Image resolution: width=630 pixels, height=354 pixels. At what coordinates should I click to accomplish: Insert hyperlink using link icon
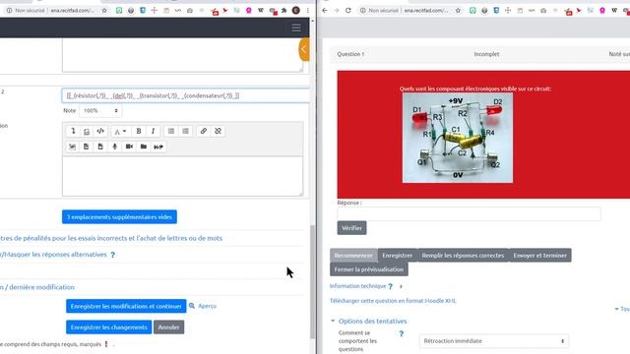[x=204, y=131]
